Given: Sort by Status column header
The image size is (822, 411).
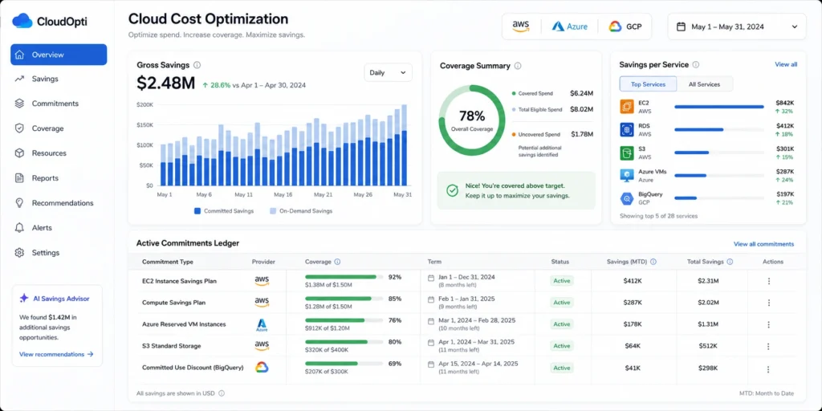Looking at the screenshot, I should click(x=560, y=262).
